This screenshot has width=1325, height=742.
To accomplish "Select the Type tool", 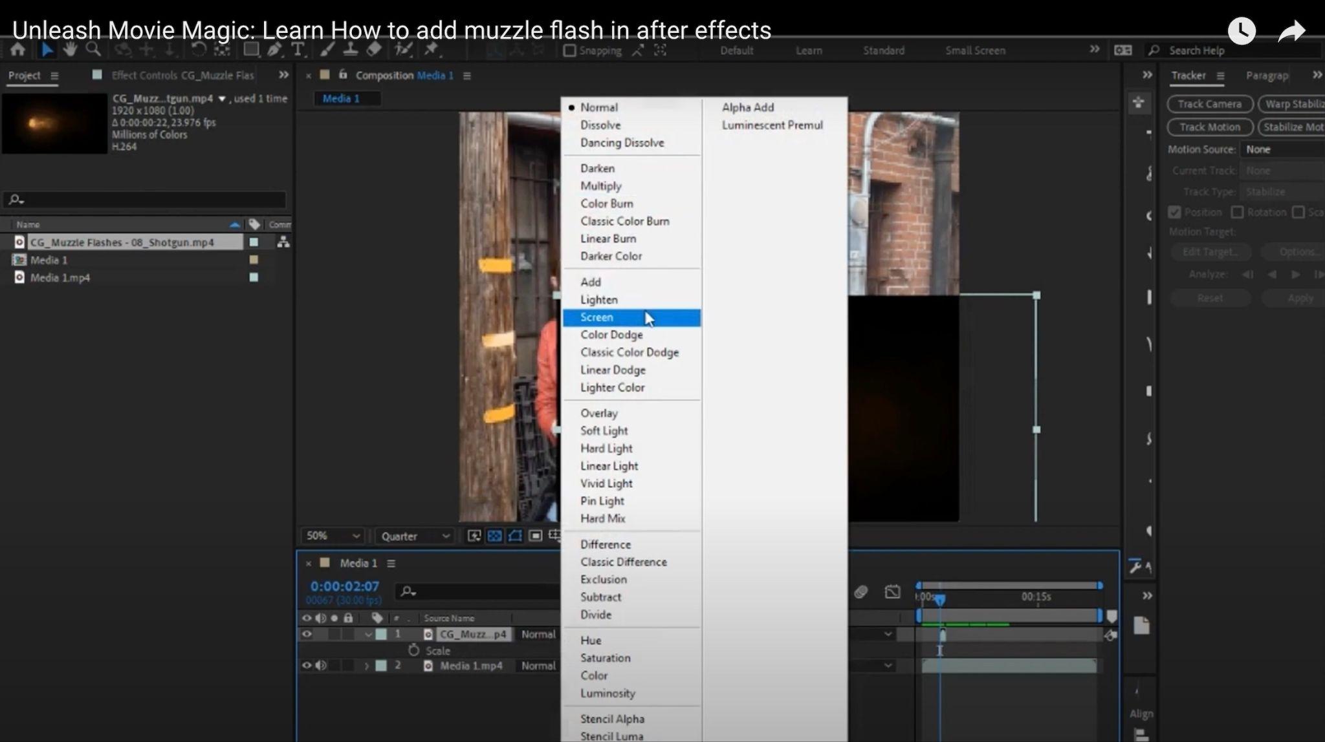I will (x=298, y=50).
